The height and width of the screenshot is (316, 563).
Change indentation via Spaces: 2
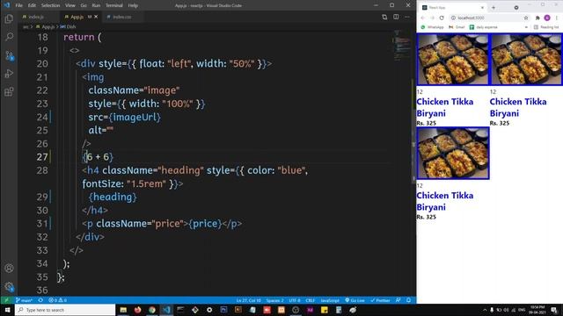(274, 300)
